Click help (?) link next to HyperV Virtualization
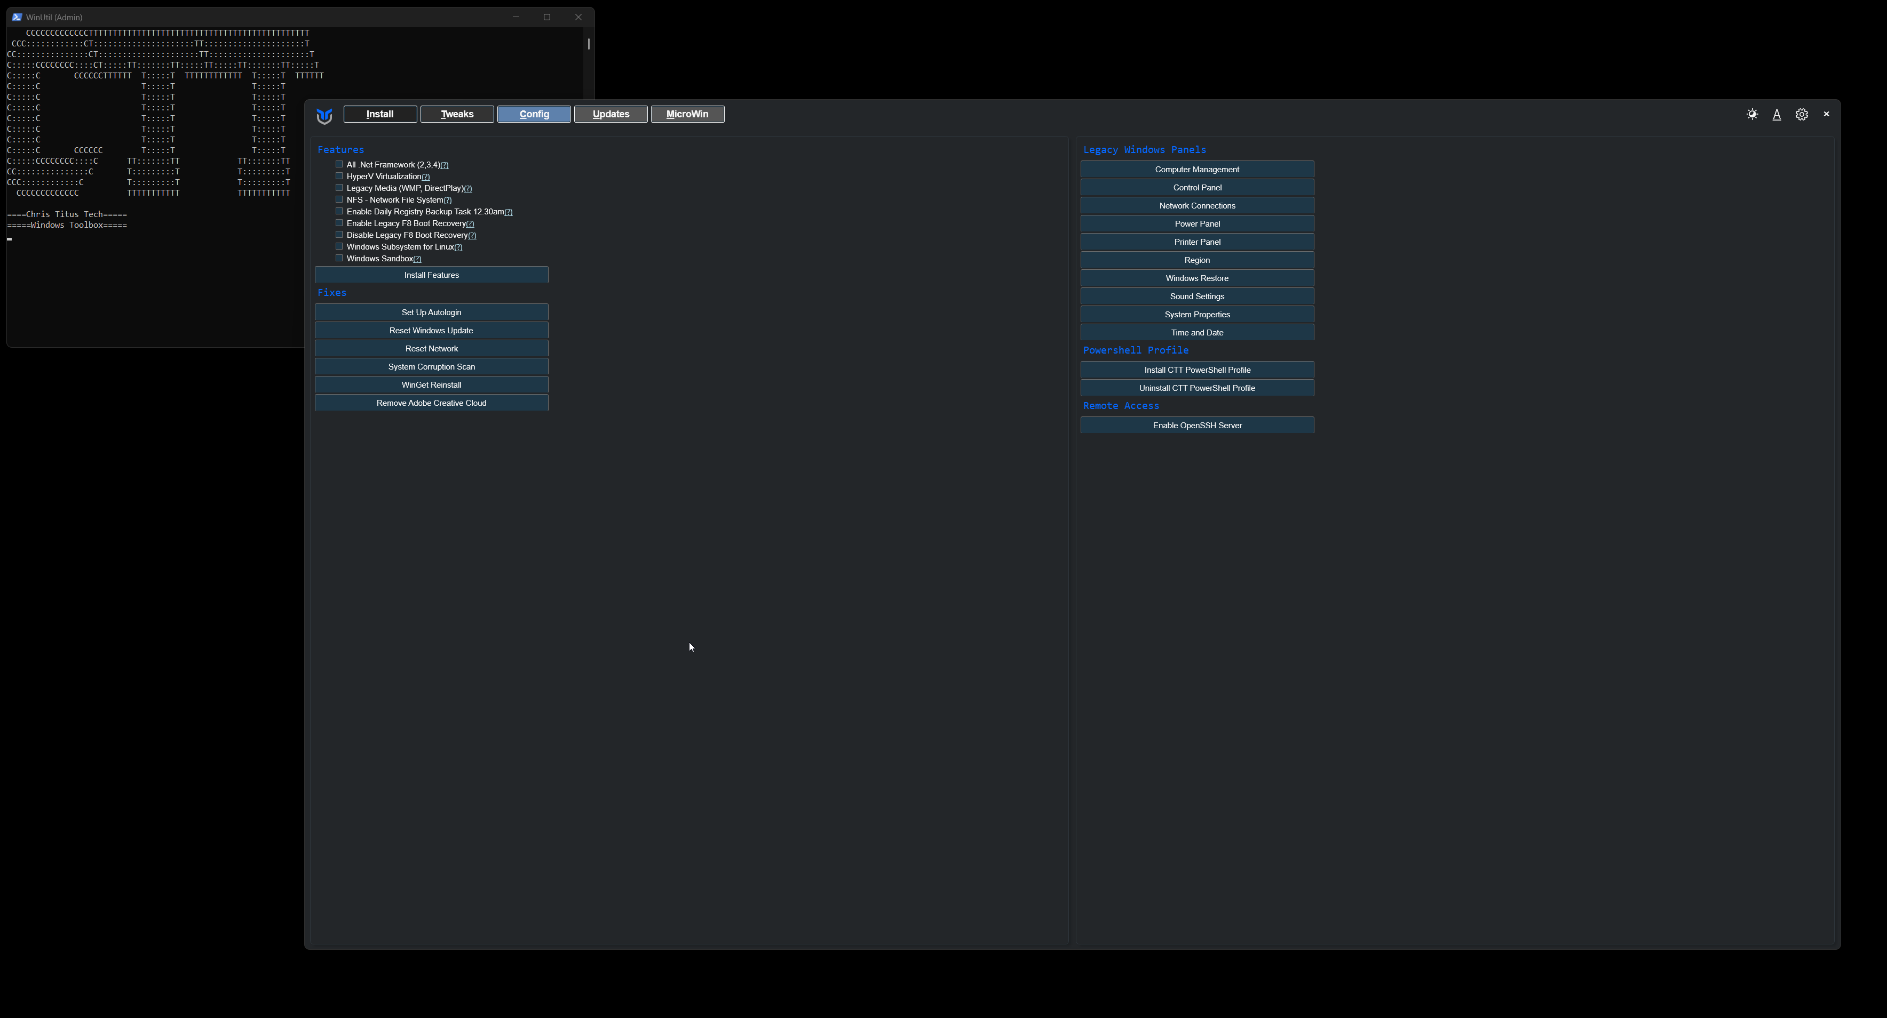The width and height of the screenshot is (1887, 1018). point(426,177)
